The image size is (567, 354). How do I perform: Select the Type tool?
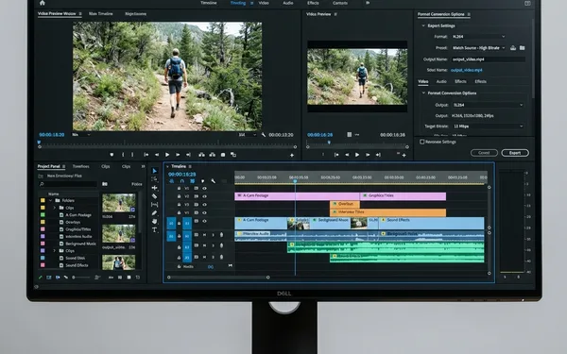pos(154,229)
